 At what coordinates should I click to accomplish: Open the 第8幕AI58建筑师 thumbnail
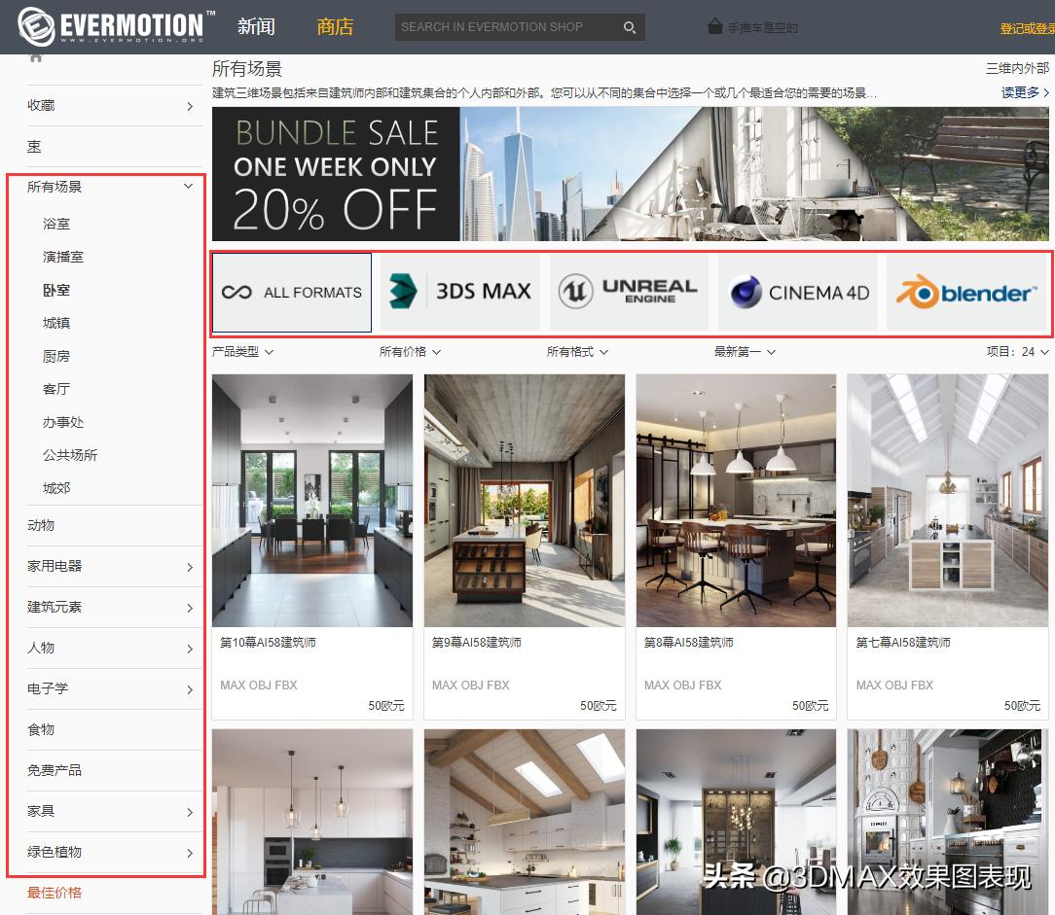(x=736, y=501)
